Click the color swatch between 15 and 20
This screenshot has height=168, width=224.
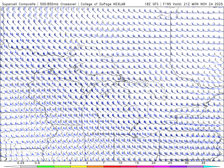(145, 167)
